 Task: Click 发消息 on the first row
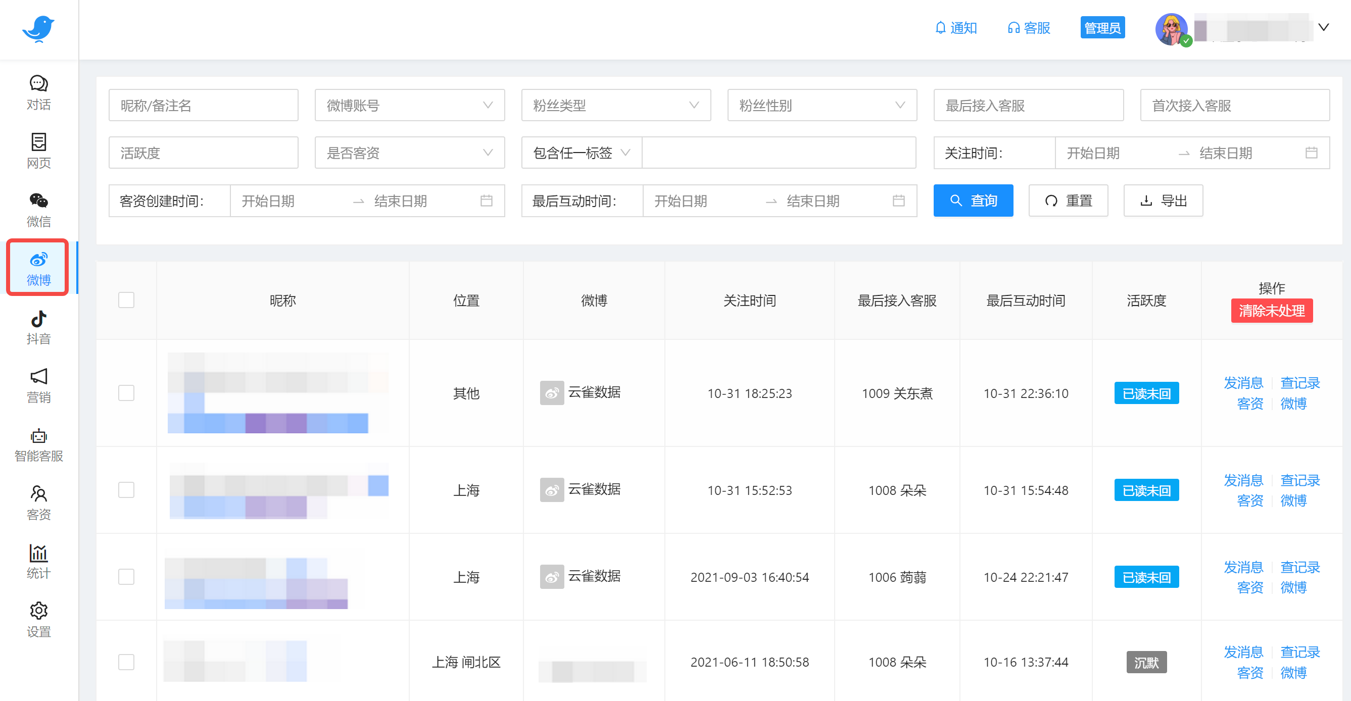(1244, 383)
